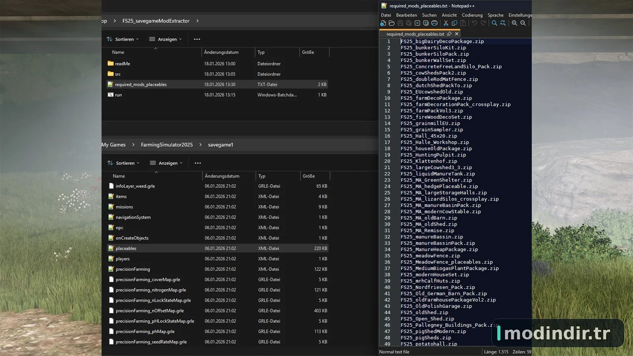
Task: Click the Open file icon in Notepad++
Action: coord(392,23)
